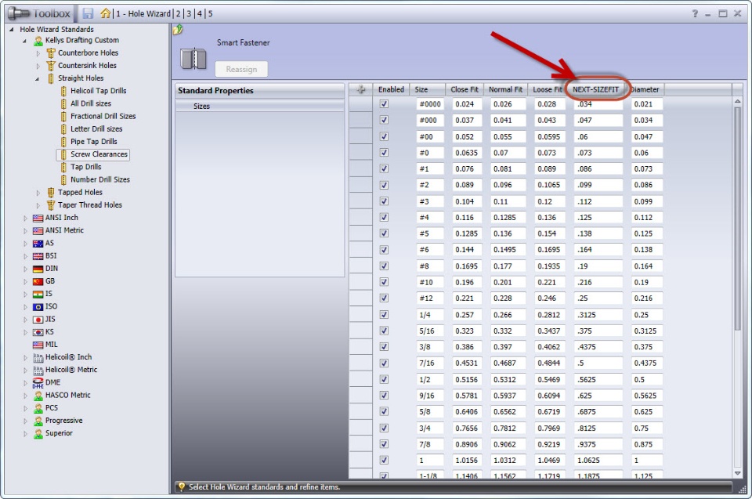Click the Size column header
The height and width of the screenshot is (499, 752).
point(428,89)
